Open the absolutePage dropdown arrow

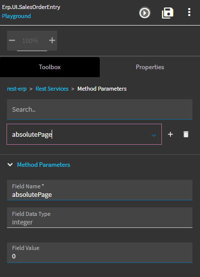(x=154, y=136)
